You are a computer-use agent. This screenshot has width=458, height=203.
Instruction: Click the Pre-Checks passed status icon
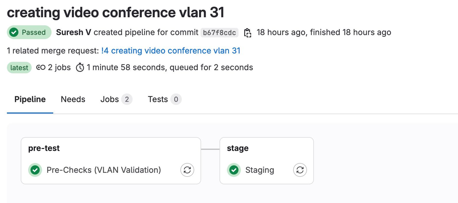click(x=35, y=170)
